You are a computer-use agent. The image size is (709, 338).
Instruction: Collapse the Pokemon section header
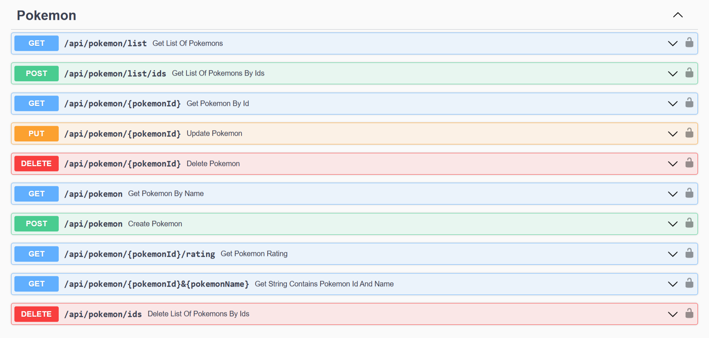tap(678, 15)
